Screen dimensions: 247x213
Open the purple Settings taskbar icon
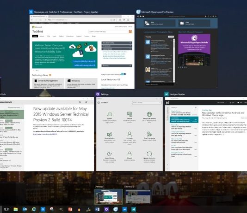(x=106, y=209)
